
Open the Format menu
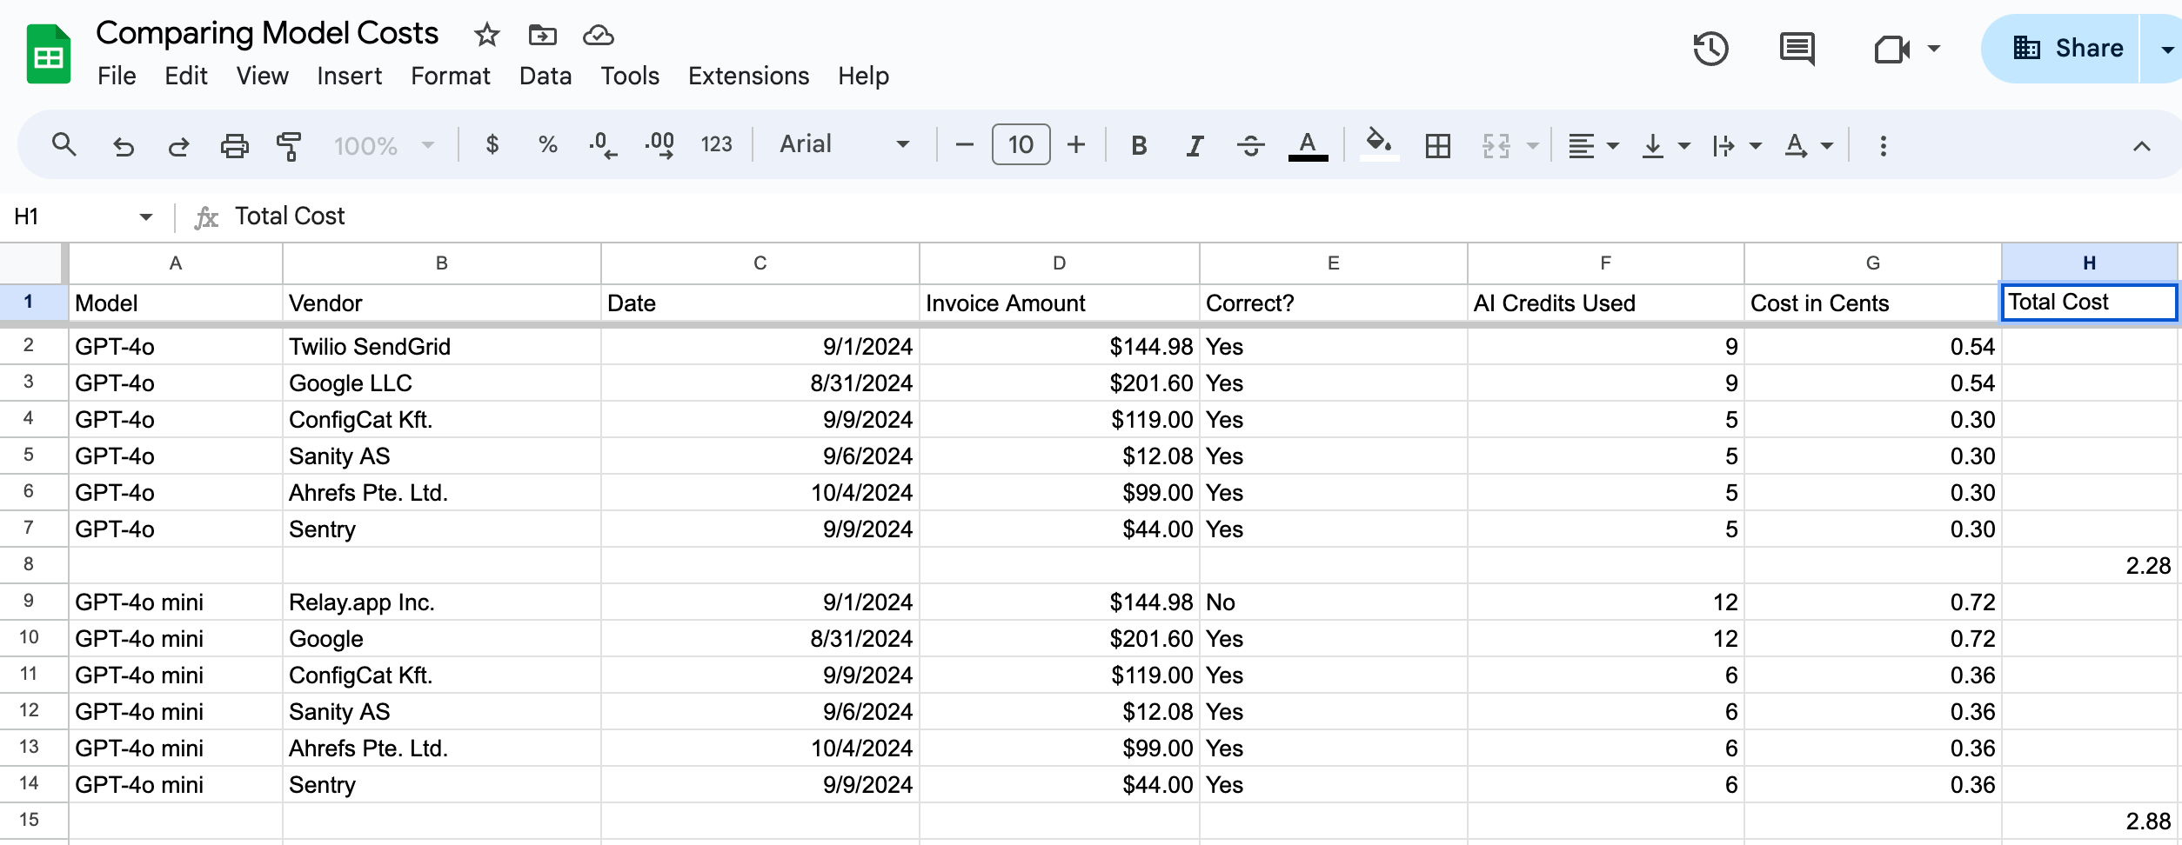point(451,77)
